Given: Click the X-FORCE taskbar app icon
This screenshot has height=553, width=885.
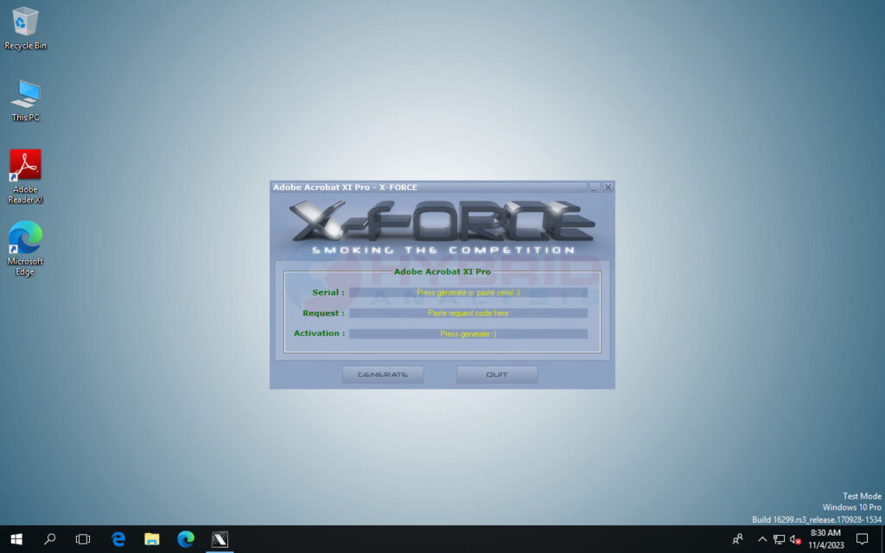Looking at the screenshot, I should 220,539.
